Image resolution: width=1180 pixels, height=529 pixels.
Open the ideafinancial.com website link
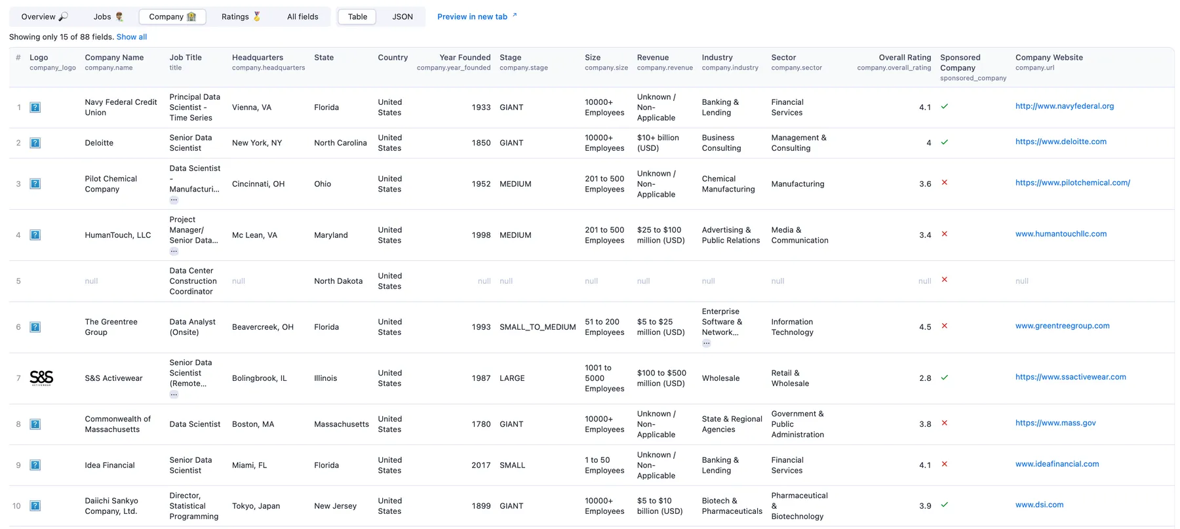[1057, 464]
